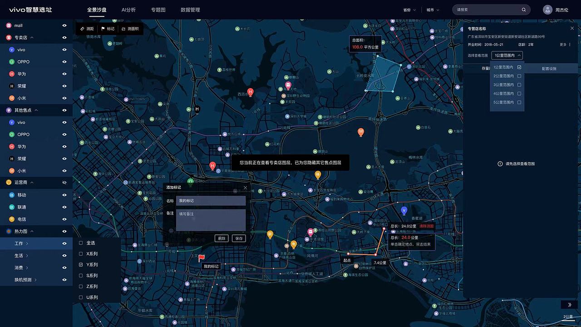
Task: Click the mall layer icon in sidebar
Action: click(x=9, y=25)
